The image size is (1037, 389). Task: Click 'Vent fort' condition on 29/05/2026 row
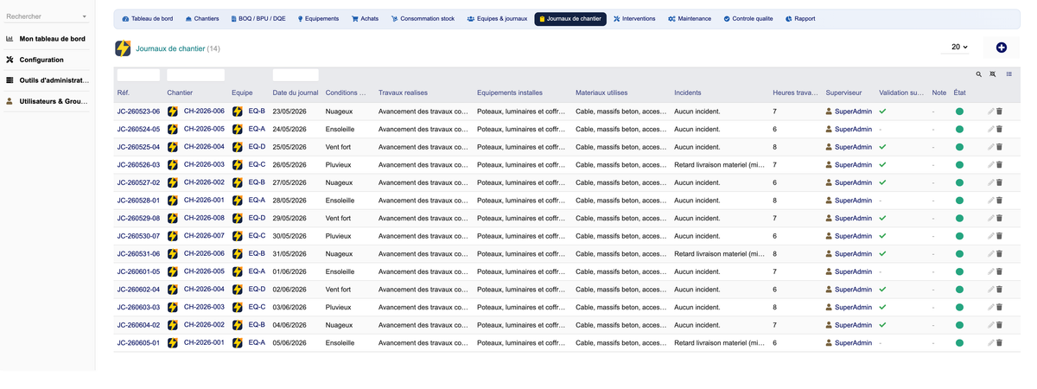pos(338,219)
